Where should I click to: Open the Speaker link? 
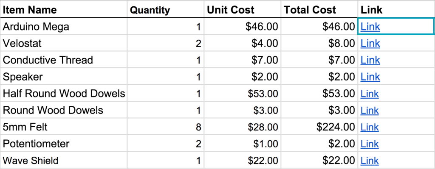point(370,77)
